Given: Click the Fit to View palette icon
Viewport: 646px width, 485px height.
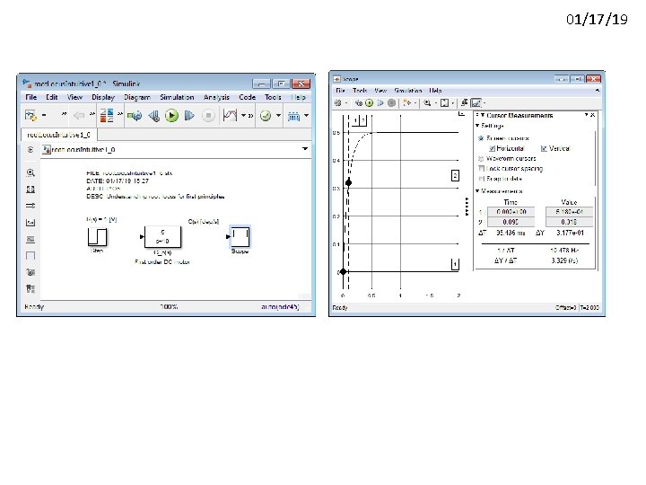Looking at the screenshot, I should (31, 190).
